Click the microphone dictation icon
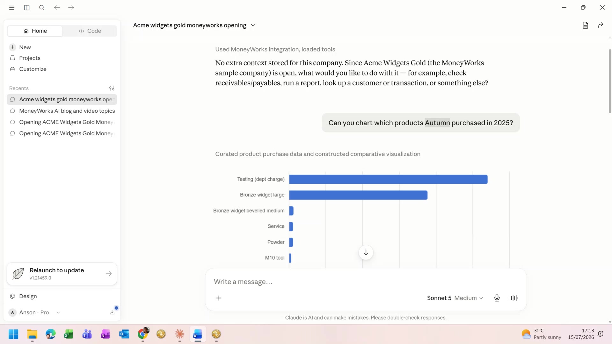Viewport: 612px width, 344px height. [x=497, y=298]
